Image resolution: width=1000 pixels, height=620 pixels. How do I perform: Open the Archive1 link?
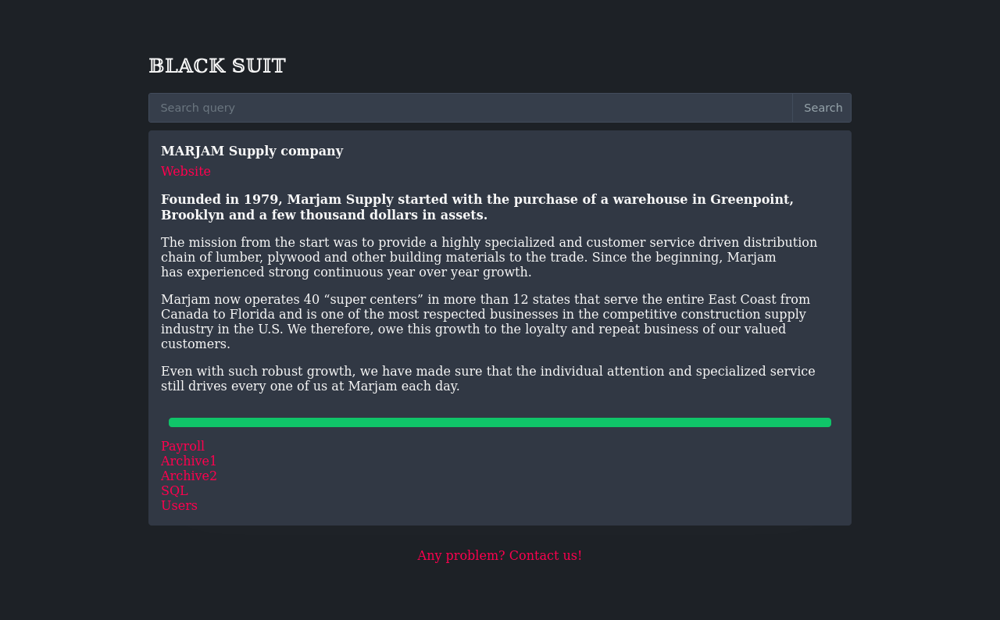pyautogui.click(x=189, y=461)
